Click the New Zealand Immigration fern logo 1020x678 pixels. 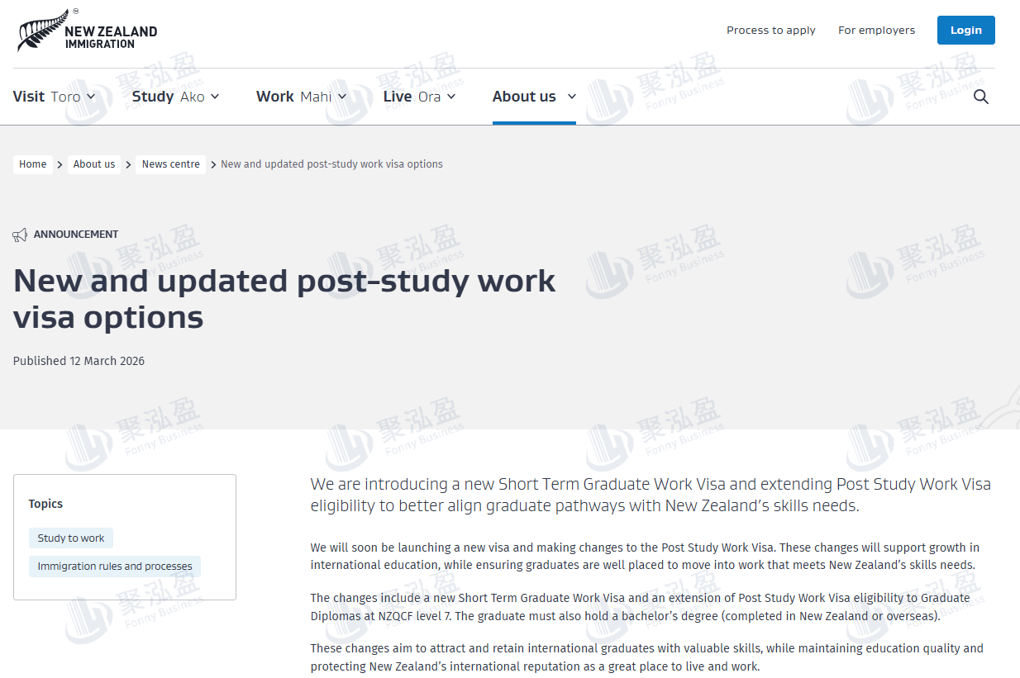(x=86, y=31)
